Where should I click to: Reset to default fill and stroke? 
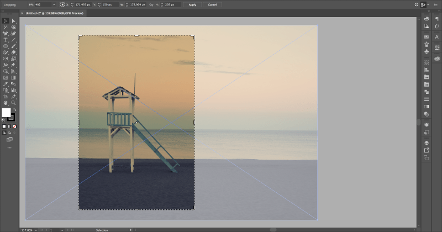[3, 120]
